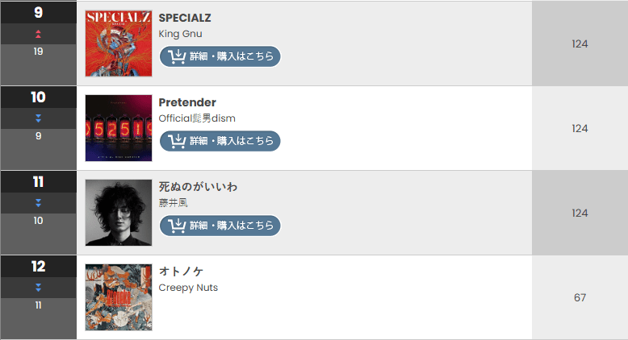Image resolution: width=628 pixels, height=340 pixels.
Task: Open the オトノケ album cover
Action: click(118, 297)
